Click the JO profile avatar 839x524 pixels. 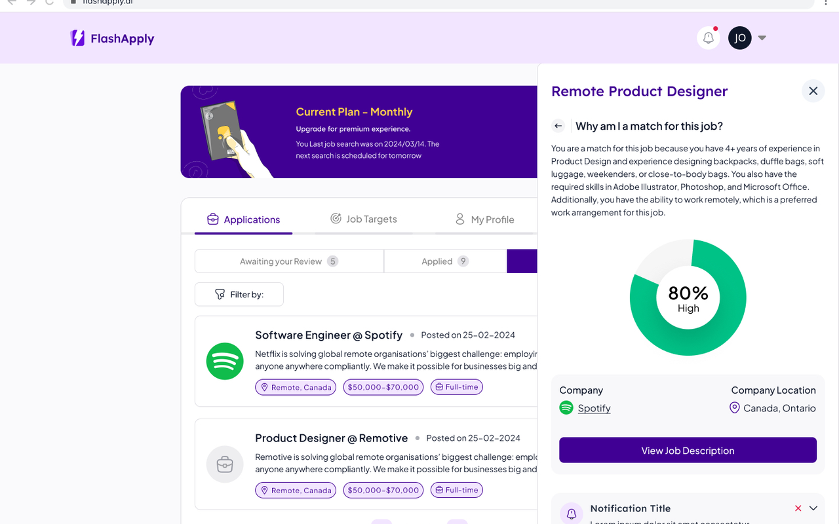[739, 38]
